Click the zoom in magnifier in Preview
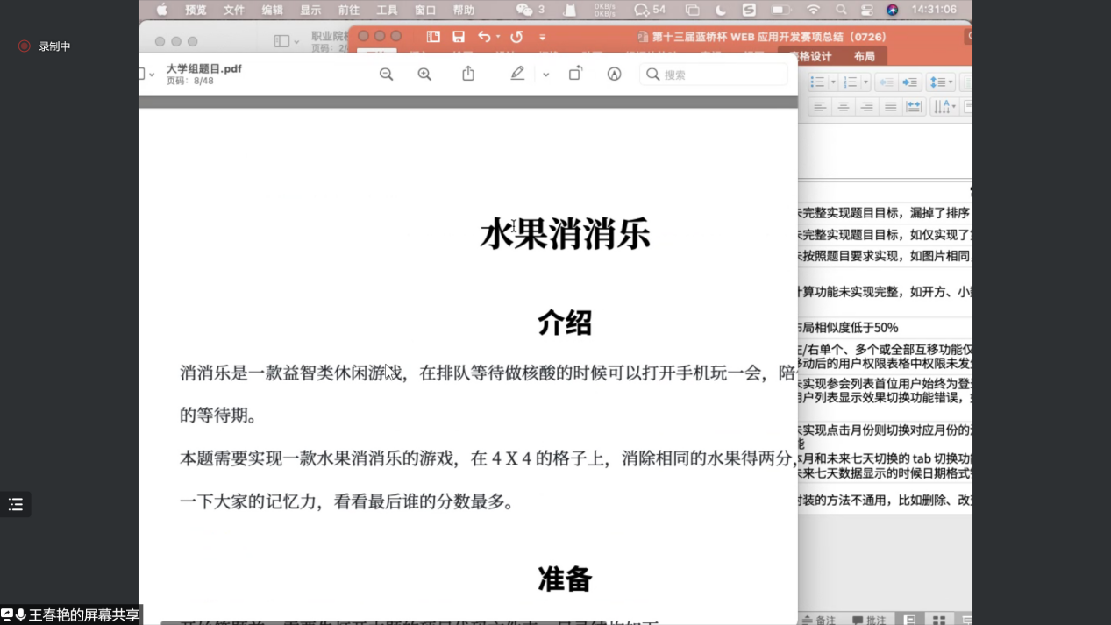This screenshot has height=625, width=1111. coord(424,75)
